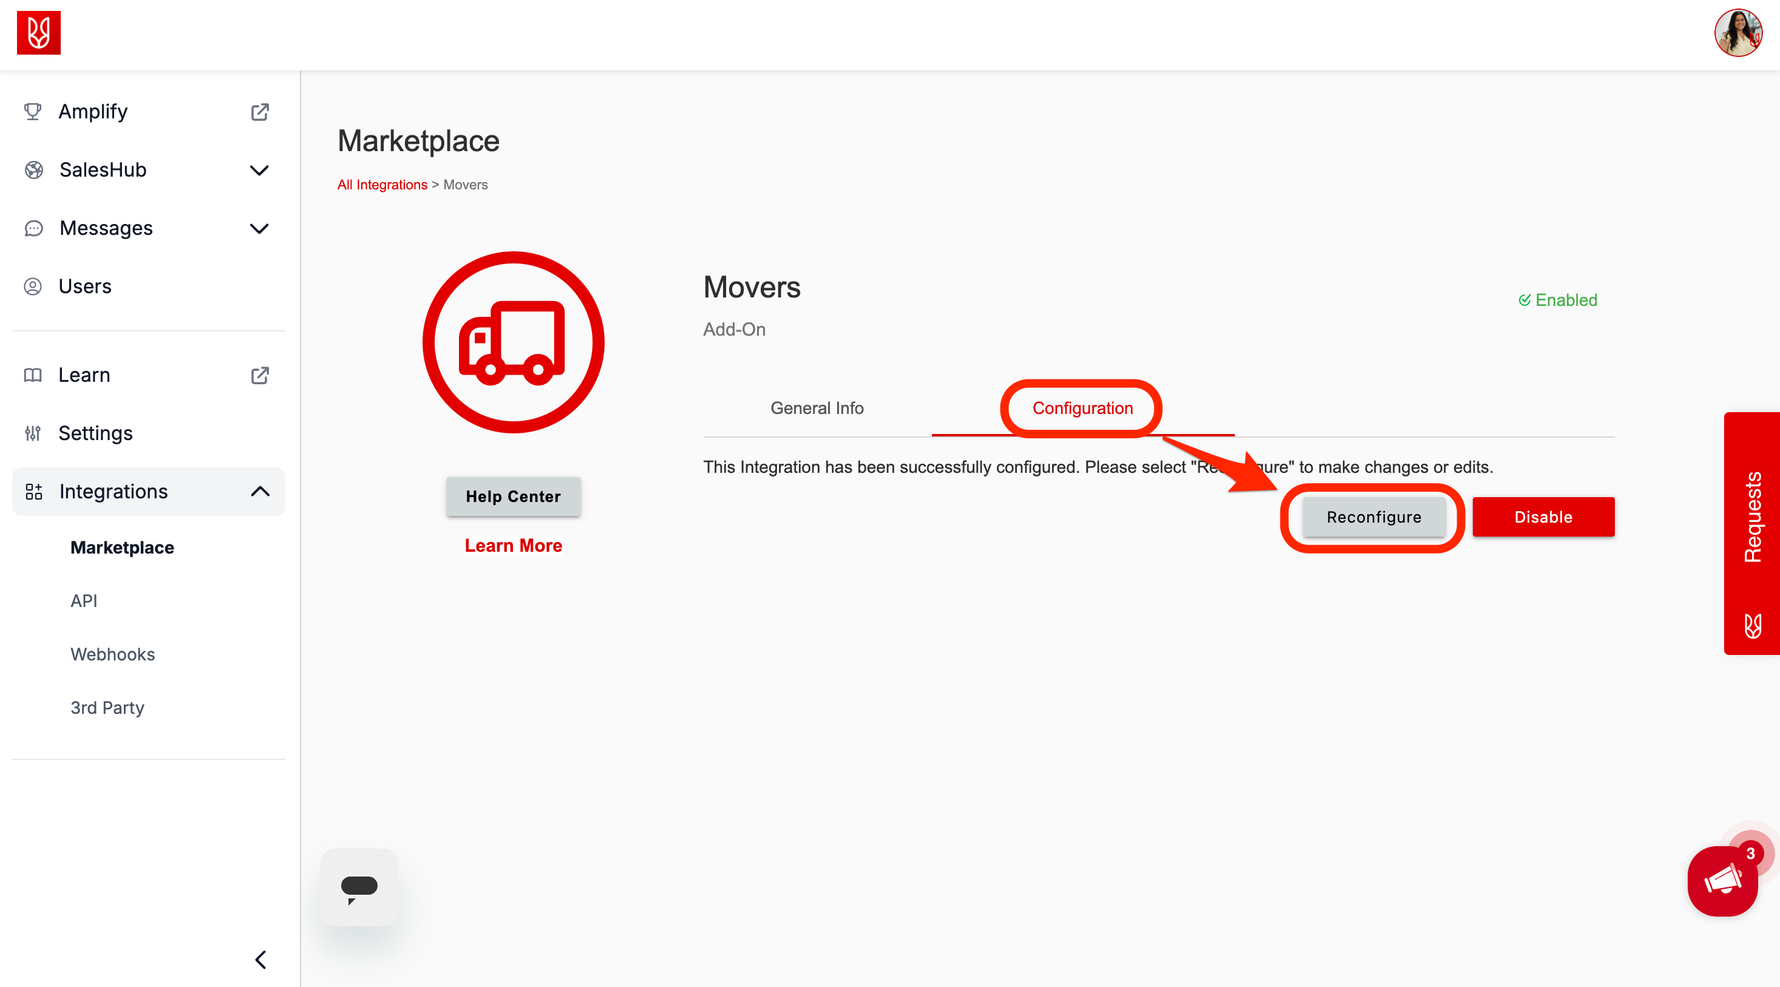
Task: Open the user profile avatar
Action: 1738,32
